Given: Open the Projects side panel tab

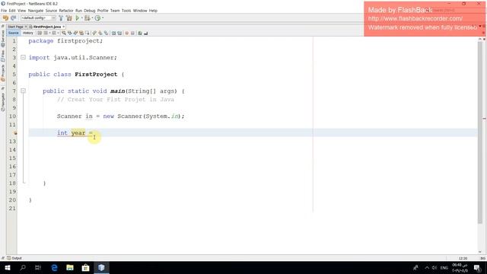Looking at the screenshot, I should (x=3, y=73).
